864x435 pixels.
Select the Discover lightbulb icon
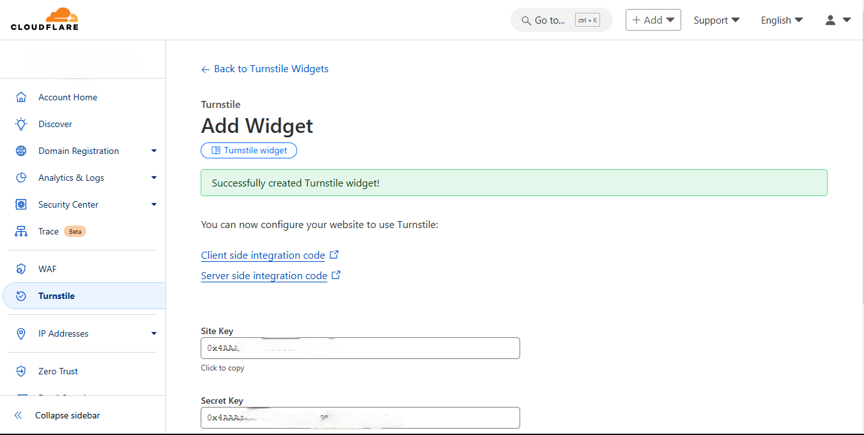(x=20, y=124)
